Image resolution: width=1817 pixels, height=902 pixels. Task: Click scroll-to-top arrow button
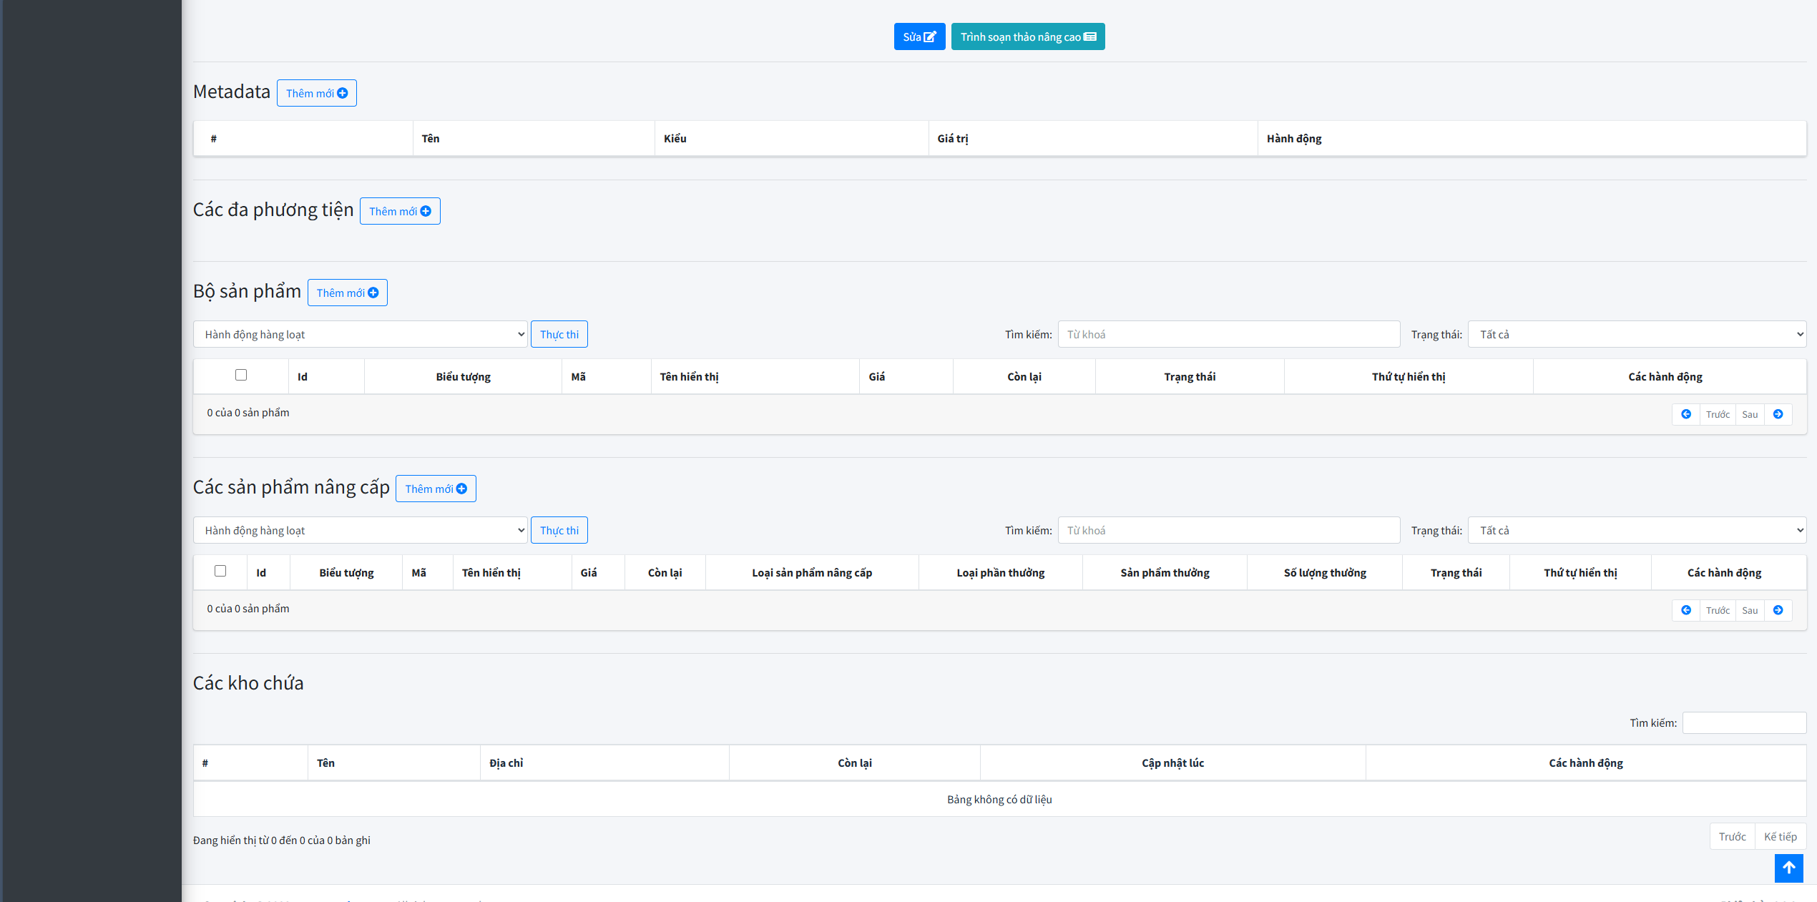[x=1788, y=868]
